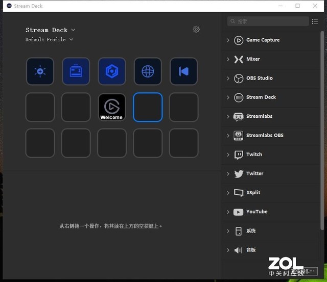This screenshot has width=327, height=282.
Task: Click the 音板 speaker icon
Action: (239, 250)
